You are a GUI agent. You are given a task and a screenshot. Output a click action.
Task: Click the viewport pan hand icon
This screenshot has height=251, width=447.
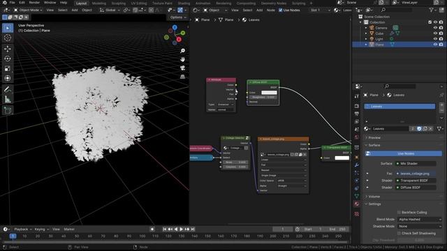click(x=182, y=59)
